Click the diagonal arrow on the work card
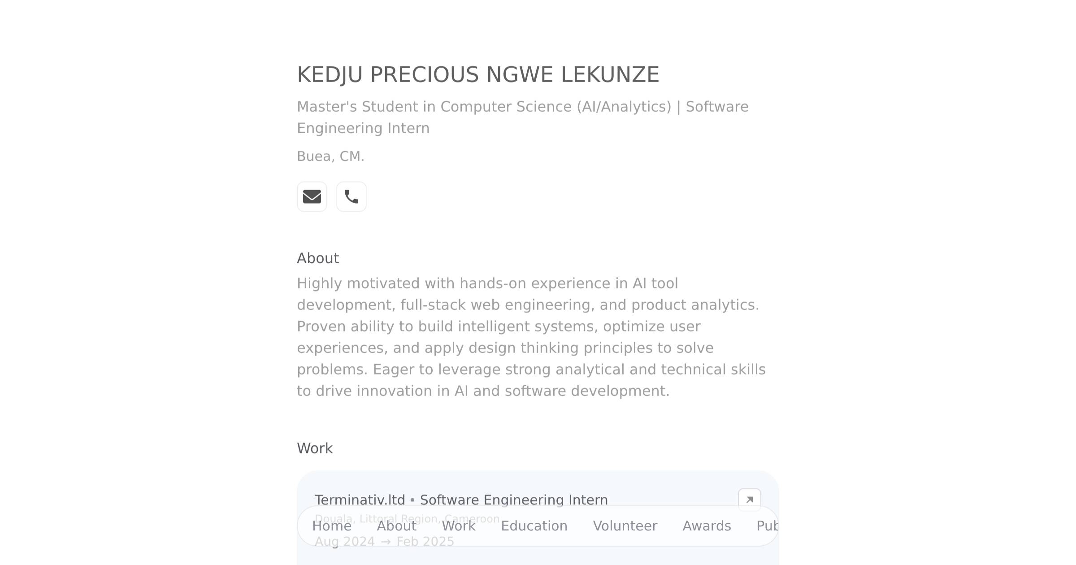The image size is (1076, 565). pos(750,499)
